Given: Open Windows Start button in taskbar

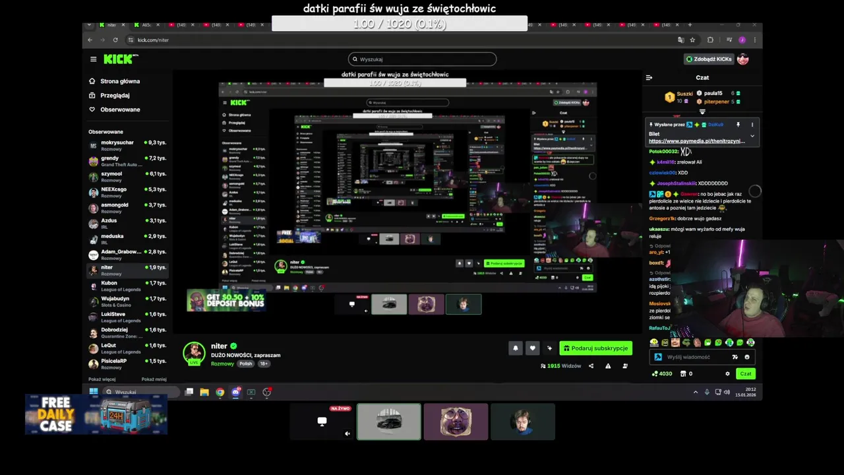Looking at the screenshot, I should (94, 392).
